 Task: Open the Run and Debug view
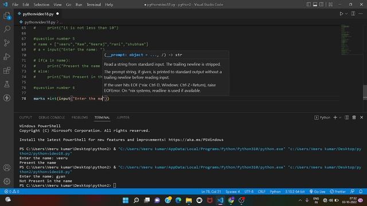point(7,57)
